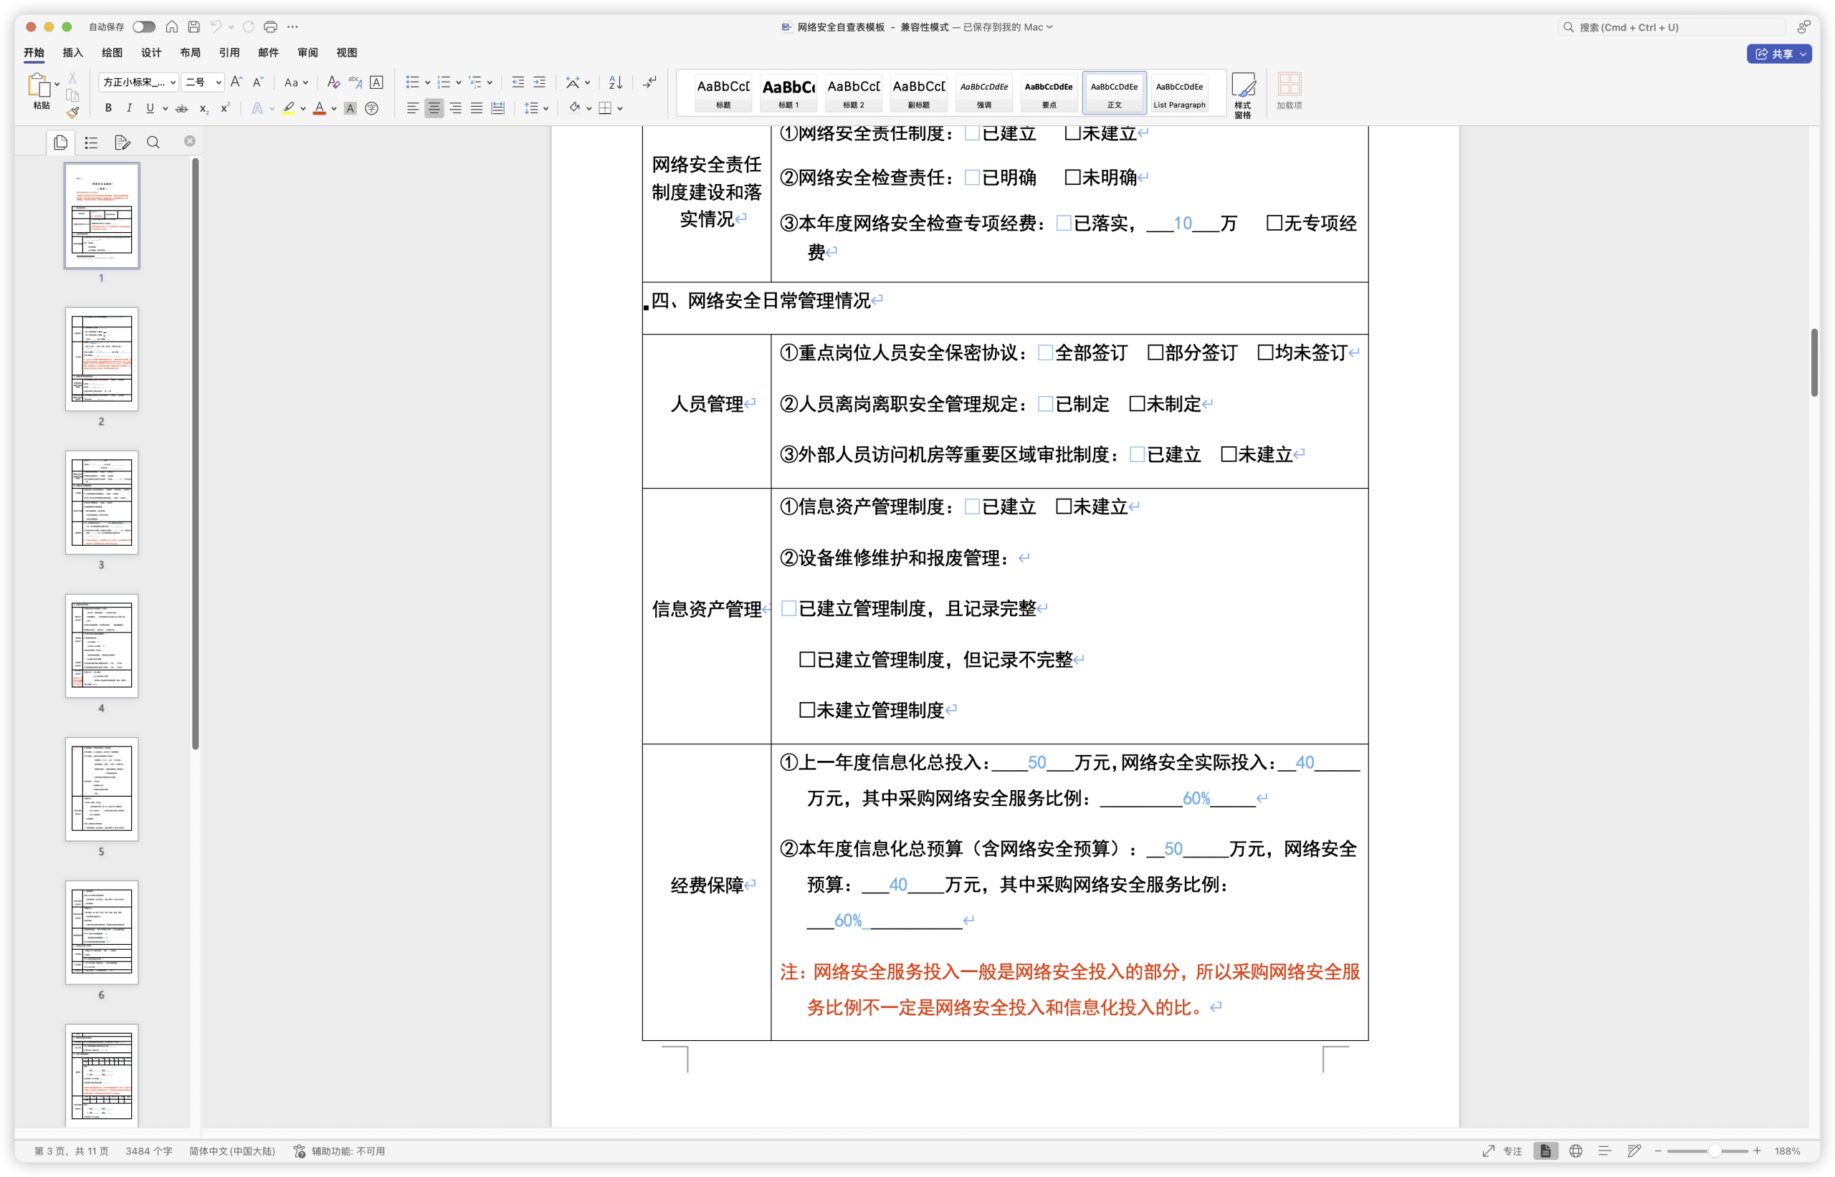Toggle the AutoSave switch

point(143,27)
